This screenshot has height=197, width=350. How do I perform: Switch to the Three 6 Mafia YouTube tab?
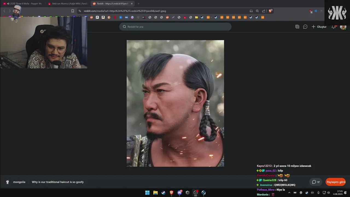(22, 4)
